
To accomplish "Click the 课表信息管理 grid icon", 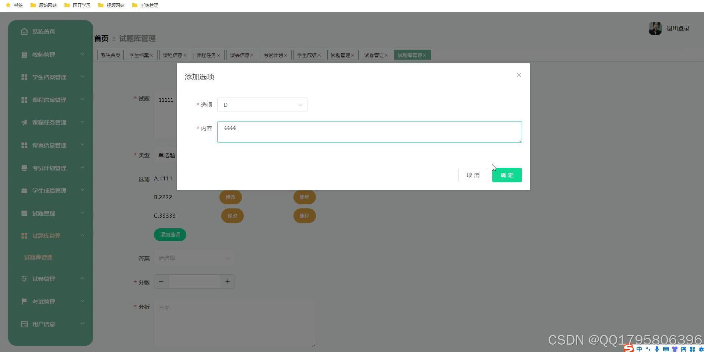I will click(24, 145).
